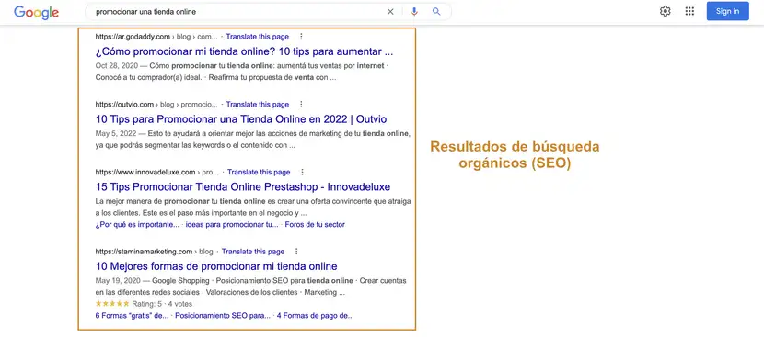Open the 'ideas para promocionar tu...' sitelink

[232, 225]
